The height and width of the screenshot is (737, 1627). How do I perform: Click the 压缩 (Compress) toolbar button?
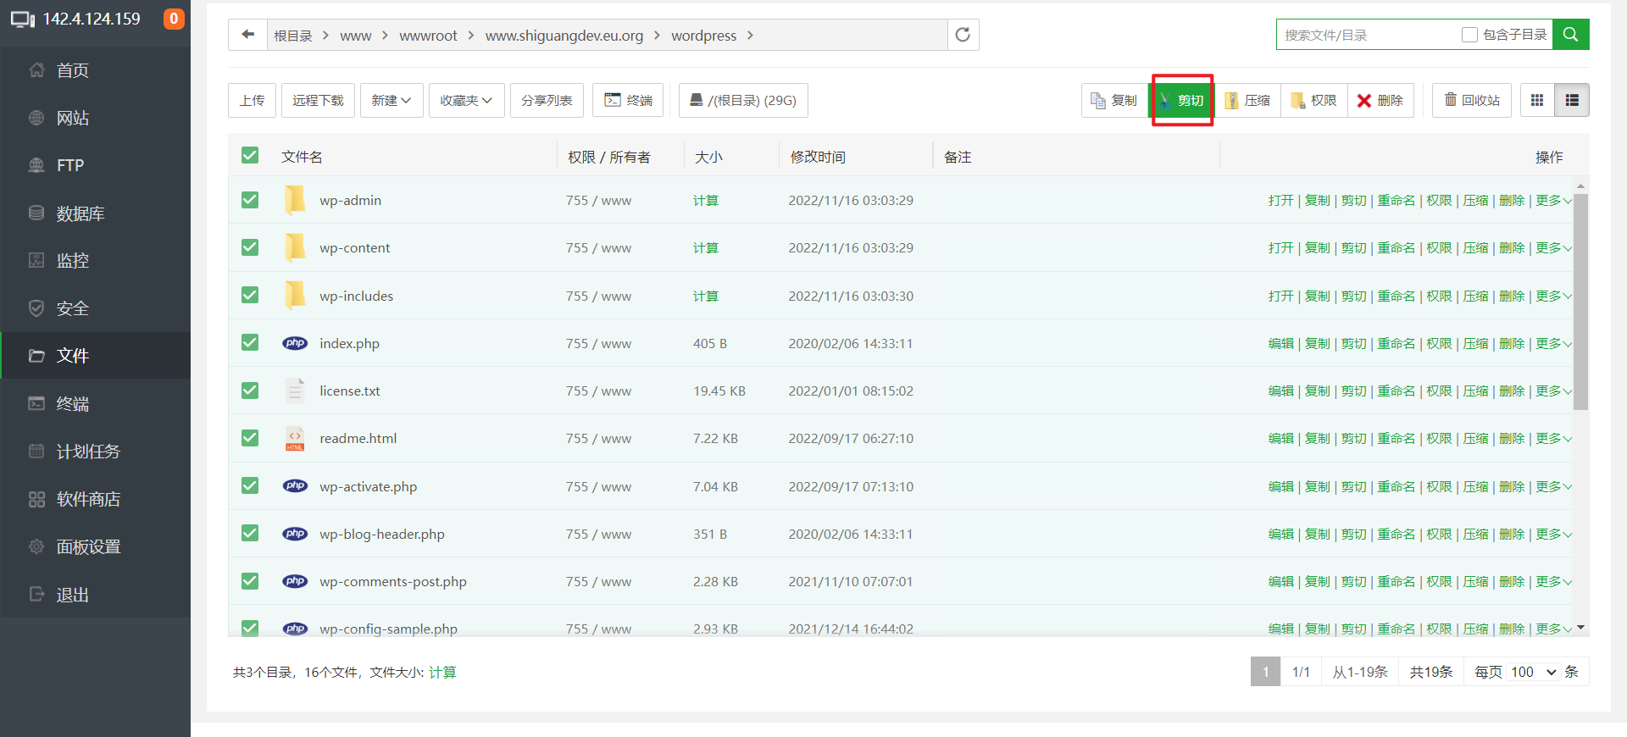click(x=1248, y=100)
